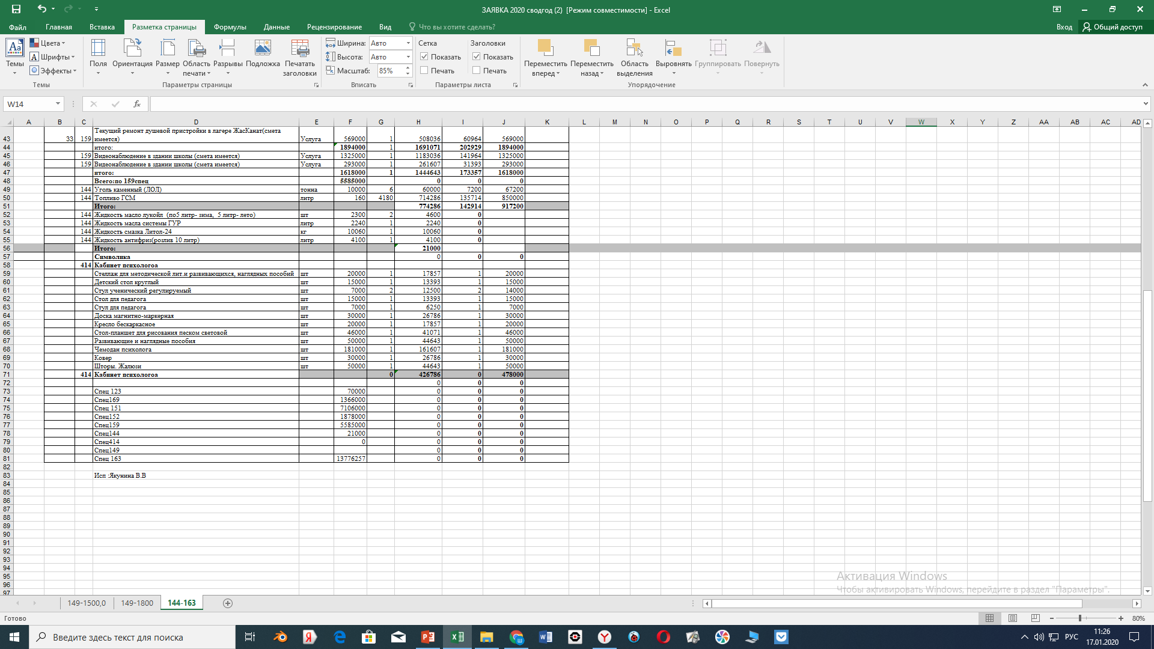1154x649 pixels.
Task: Toggle headings Show (Показать) checkbox
Action: (x=477, y=56)
